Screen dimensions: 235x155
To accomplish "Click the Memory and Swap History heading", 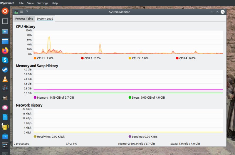I will pyautogui.click(x=37, y=66).
